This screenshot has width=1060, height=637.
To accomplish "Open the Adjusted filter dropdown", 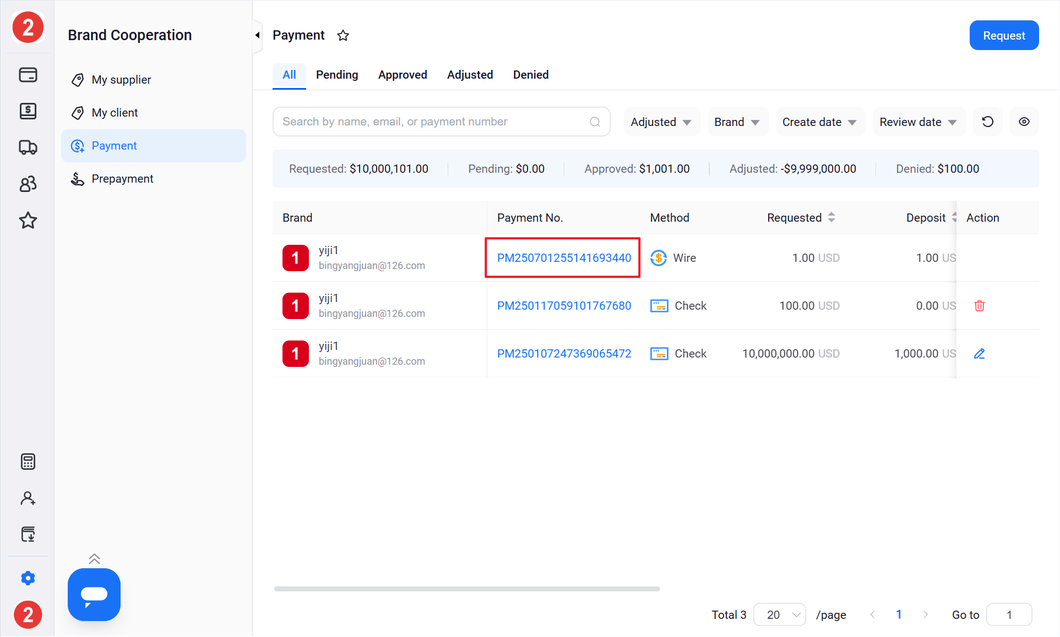I will pos(661,122).
